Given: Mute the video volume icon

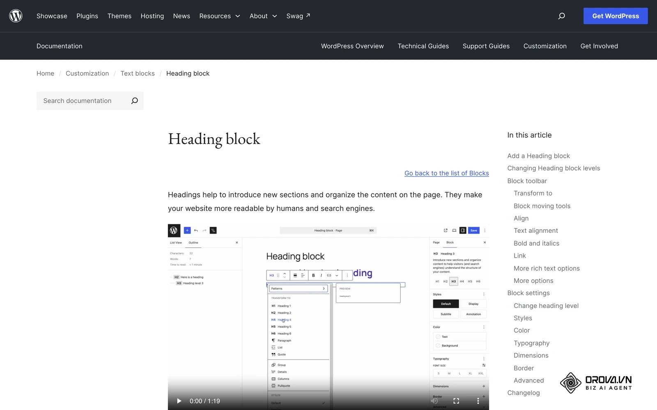Looking at the screenshot, I should [434, 401].
